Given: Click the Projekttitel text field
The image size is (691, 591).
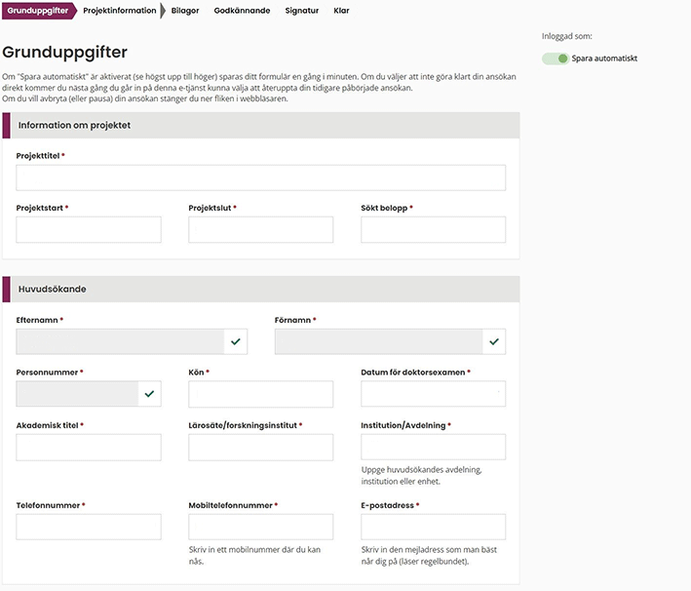Looking at the screenshot, I should pos(261,177).
